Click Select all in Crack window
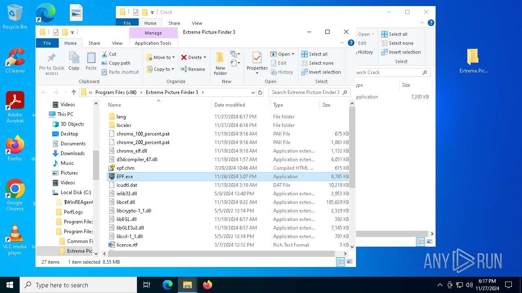The image size is (522, 293). click(394, 34)
